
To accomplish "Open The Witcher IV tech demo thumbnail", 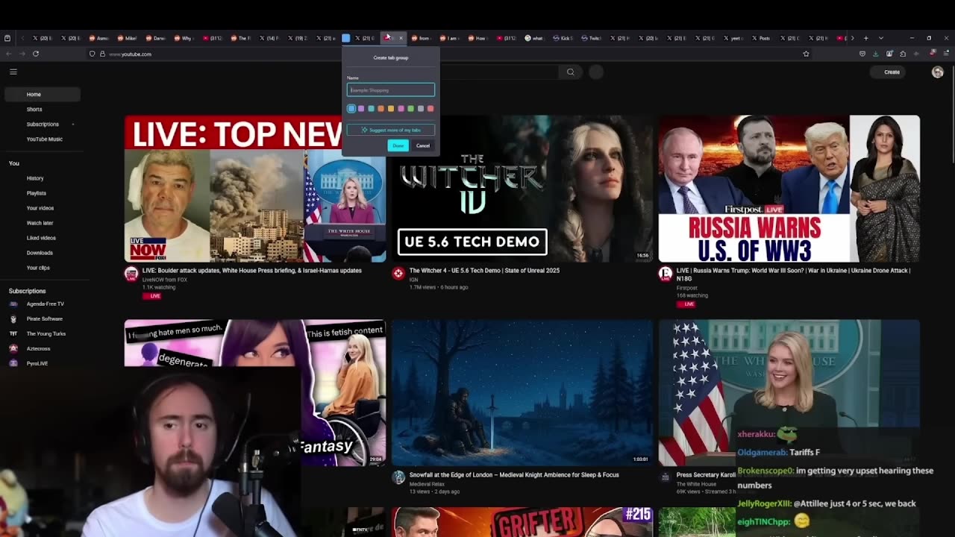I will (x=522, y=189).
